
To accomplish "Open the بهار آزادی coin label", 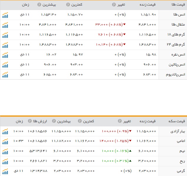I will coord(178,131).
